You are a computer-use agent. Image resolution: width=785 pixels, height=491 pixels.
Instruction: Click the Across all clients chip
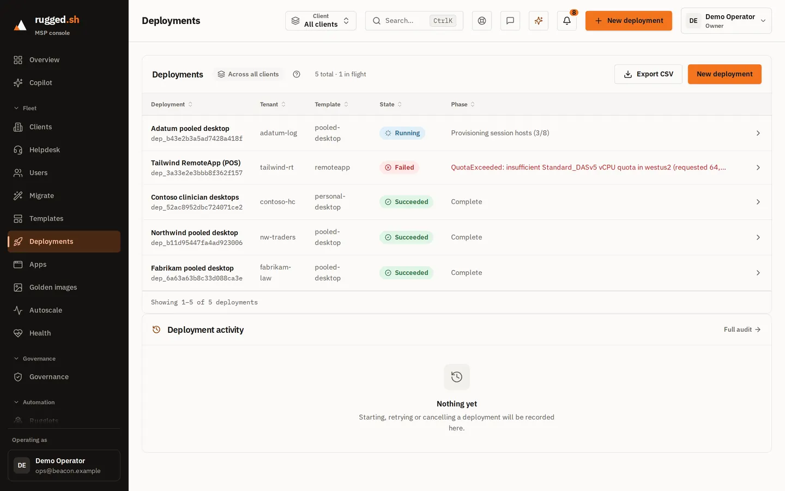point(248,74)
